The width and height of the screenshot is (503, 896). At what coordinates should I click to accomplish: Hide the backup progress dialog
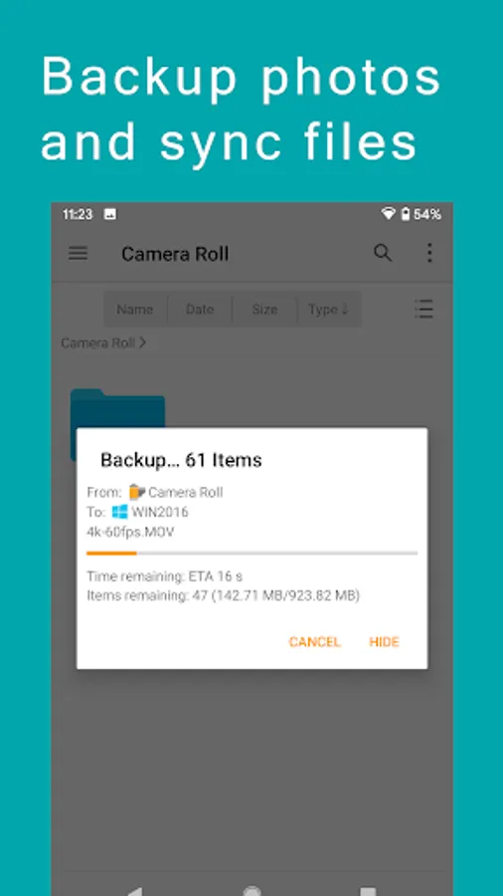[x=385, y=642]
